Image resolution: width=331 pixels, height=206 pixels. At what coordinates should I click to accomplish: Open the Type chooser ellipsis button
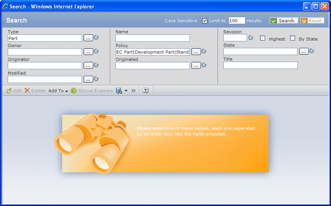[x=88, y=38]
